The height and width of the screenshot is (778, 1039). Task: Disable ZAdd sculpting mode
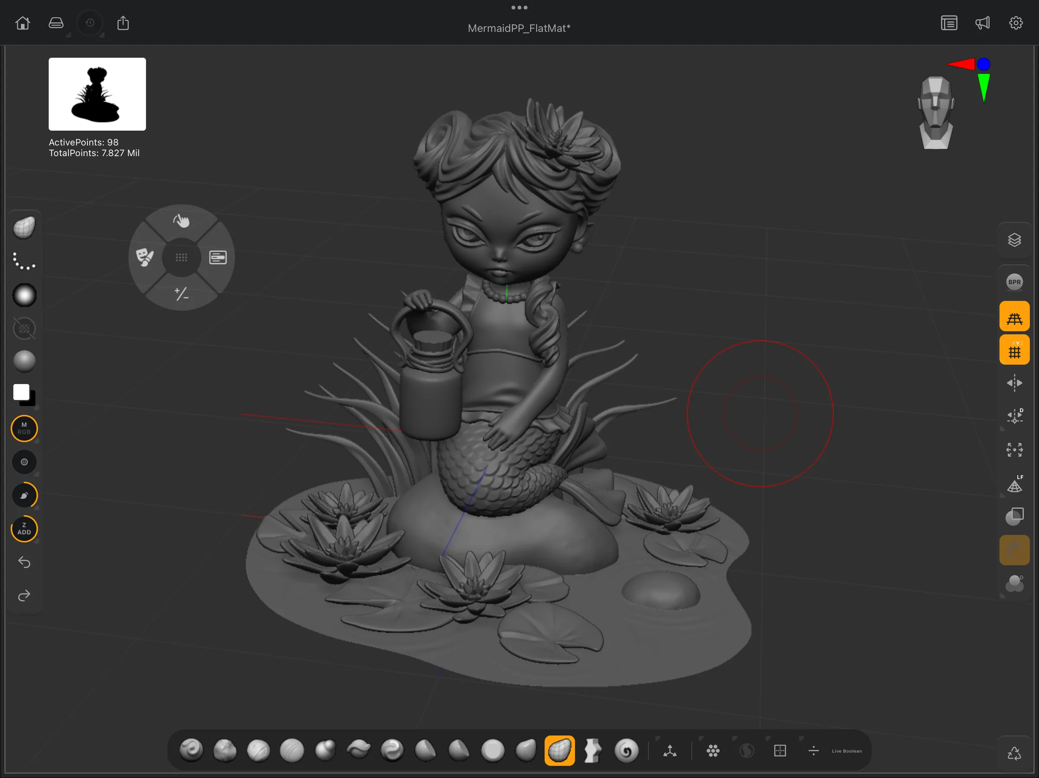(24, 529)
